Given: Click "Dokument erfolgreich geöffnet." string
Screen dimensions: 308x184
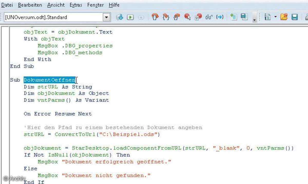Looking at the screenshot, I should click(116, 162).
